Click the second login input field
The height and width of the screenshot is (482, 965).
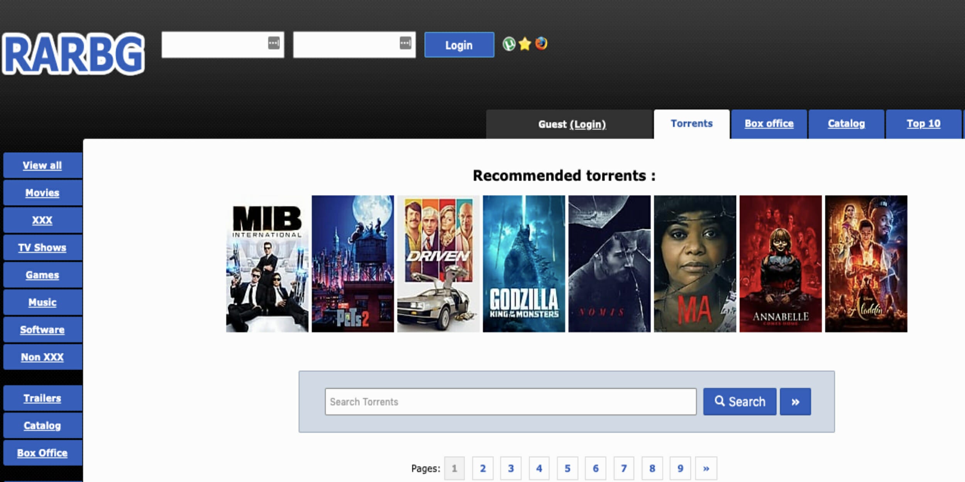[354, 45]
